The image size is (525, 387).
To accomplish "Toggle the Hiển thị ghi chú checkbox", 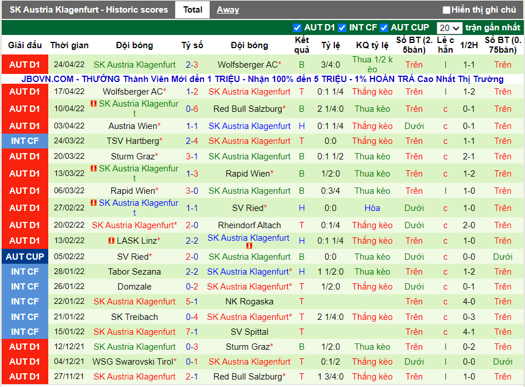I will click(x=446, y=10).
